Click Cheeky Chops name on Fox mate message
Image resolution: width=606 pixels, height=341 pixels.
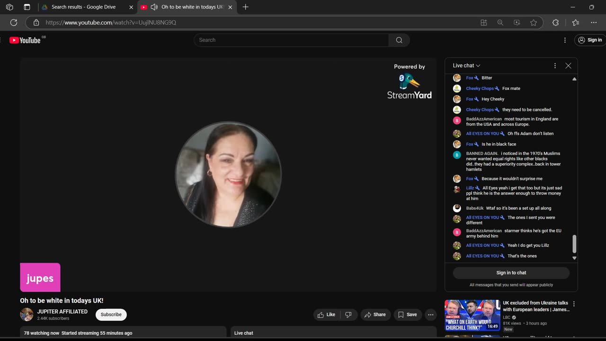(x=480, y=89)
